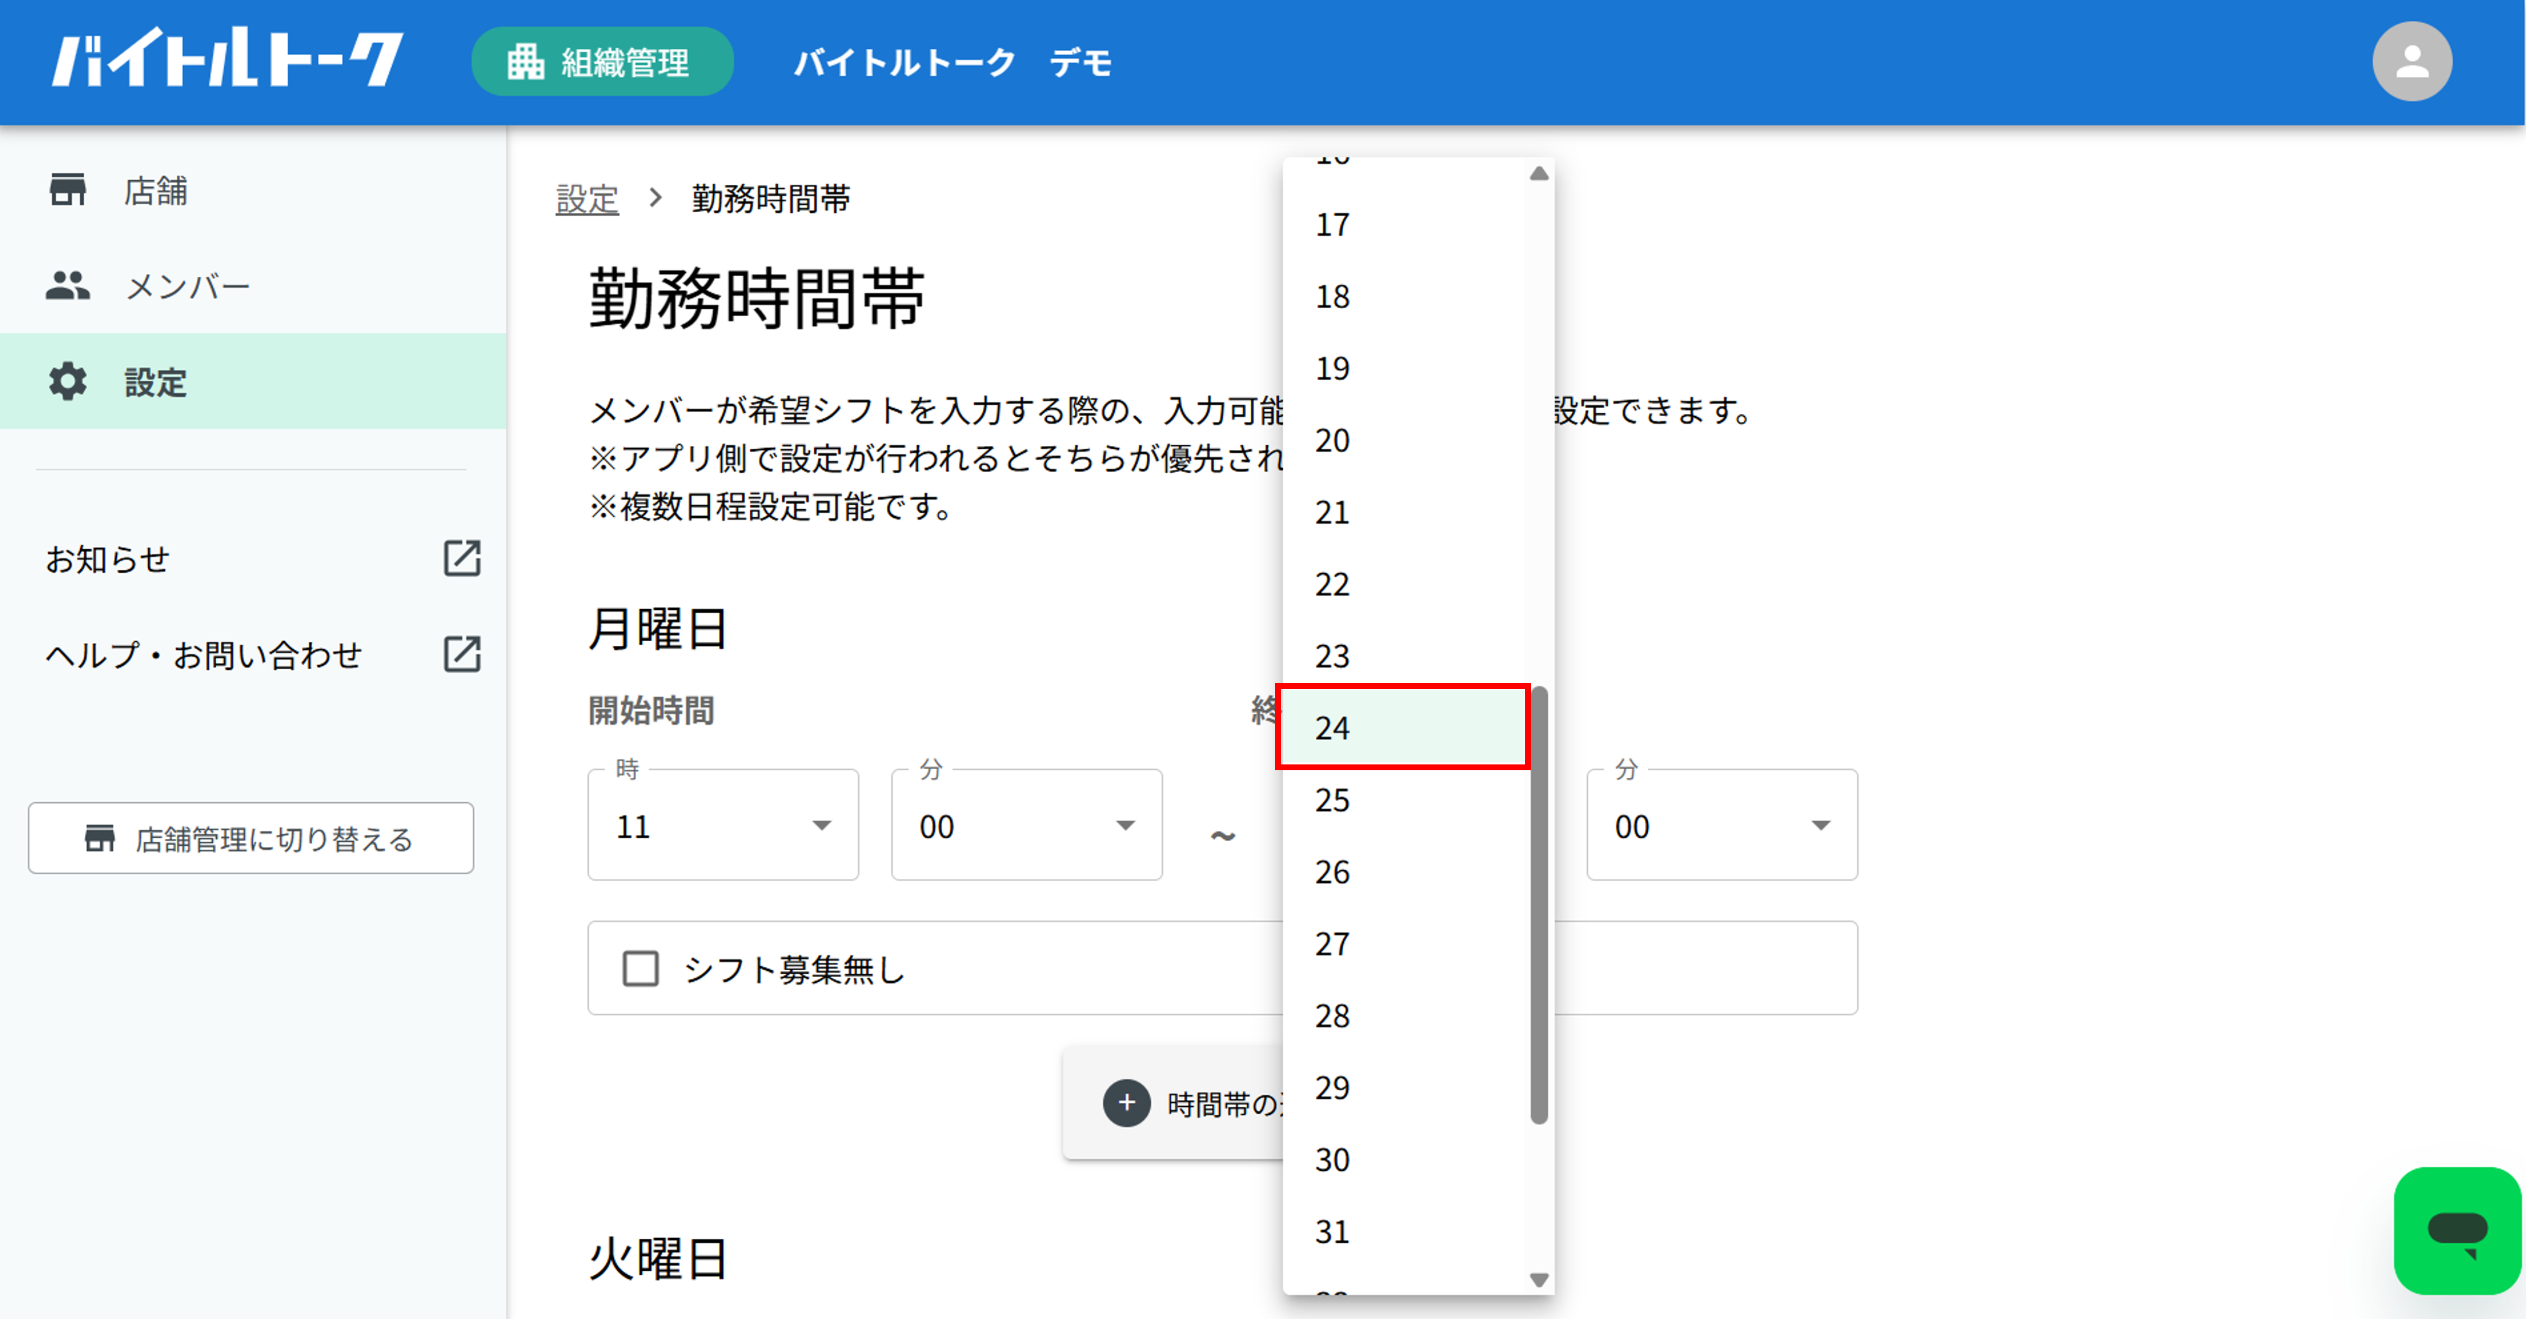Image resolution: width=2526 pixels, height=1319 pixels.
Task: Choose hour 28 from the list
Action: click(x=1406, y=1016)
